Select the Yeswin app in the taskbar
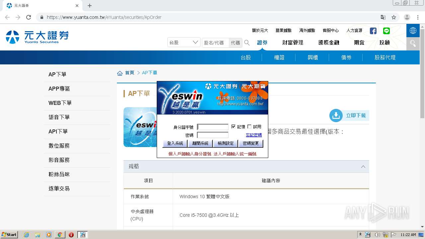This screenshot has height=239, width=425. tap(82, 235)
